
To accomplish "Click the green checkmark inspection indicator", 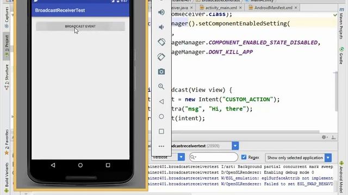I will point(335,15).
